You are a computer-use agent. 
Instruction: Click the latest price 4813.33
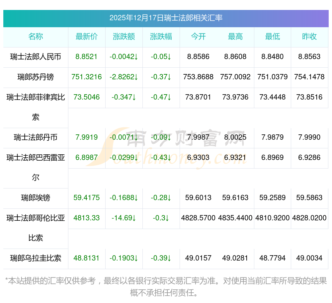click(87, 218)
